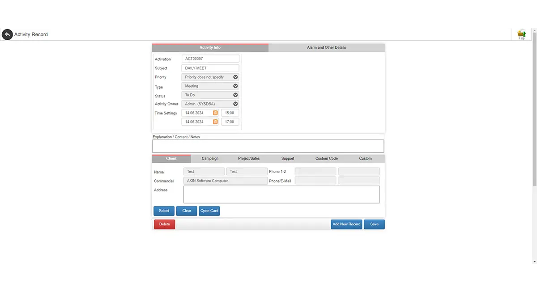Switch to Alarm and Other Details tab
Screen dimensions: 537x292
327,47
